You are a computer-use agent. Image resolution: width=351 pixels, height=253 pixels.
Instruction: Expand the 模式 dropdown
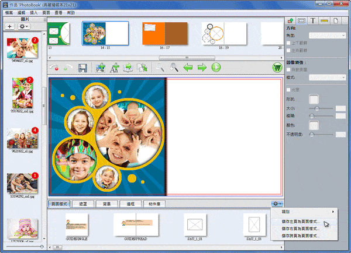click(326, 76)
